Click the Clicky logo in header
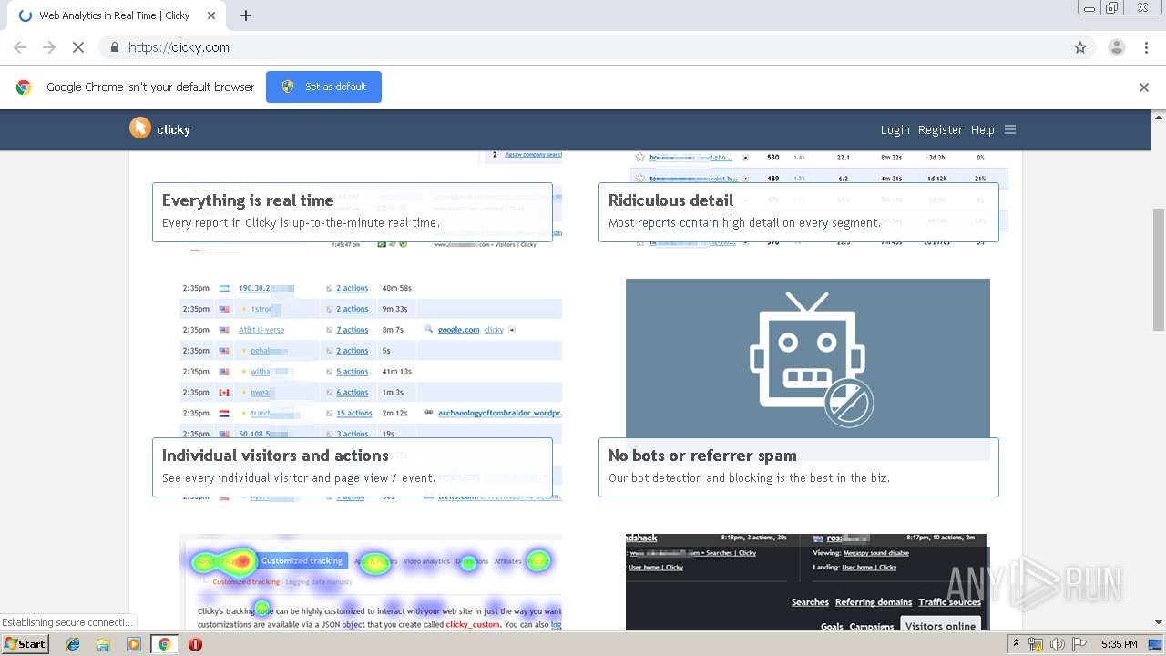Viewport: 1166px width, 656px height. (x=159, y=128)
